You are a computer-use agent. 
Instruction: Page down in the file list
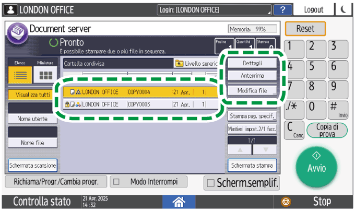(265, 150)
